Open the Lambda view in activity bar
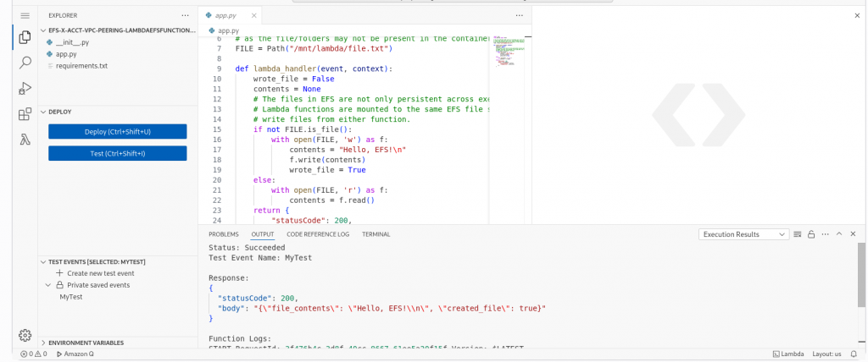This screenshot has width=868, height=362. [x=25, y=140]
